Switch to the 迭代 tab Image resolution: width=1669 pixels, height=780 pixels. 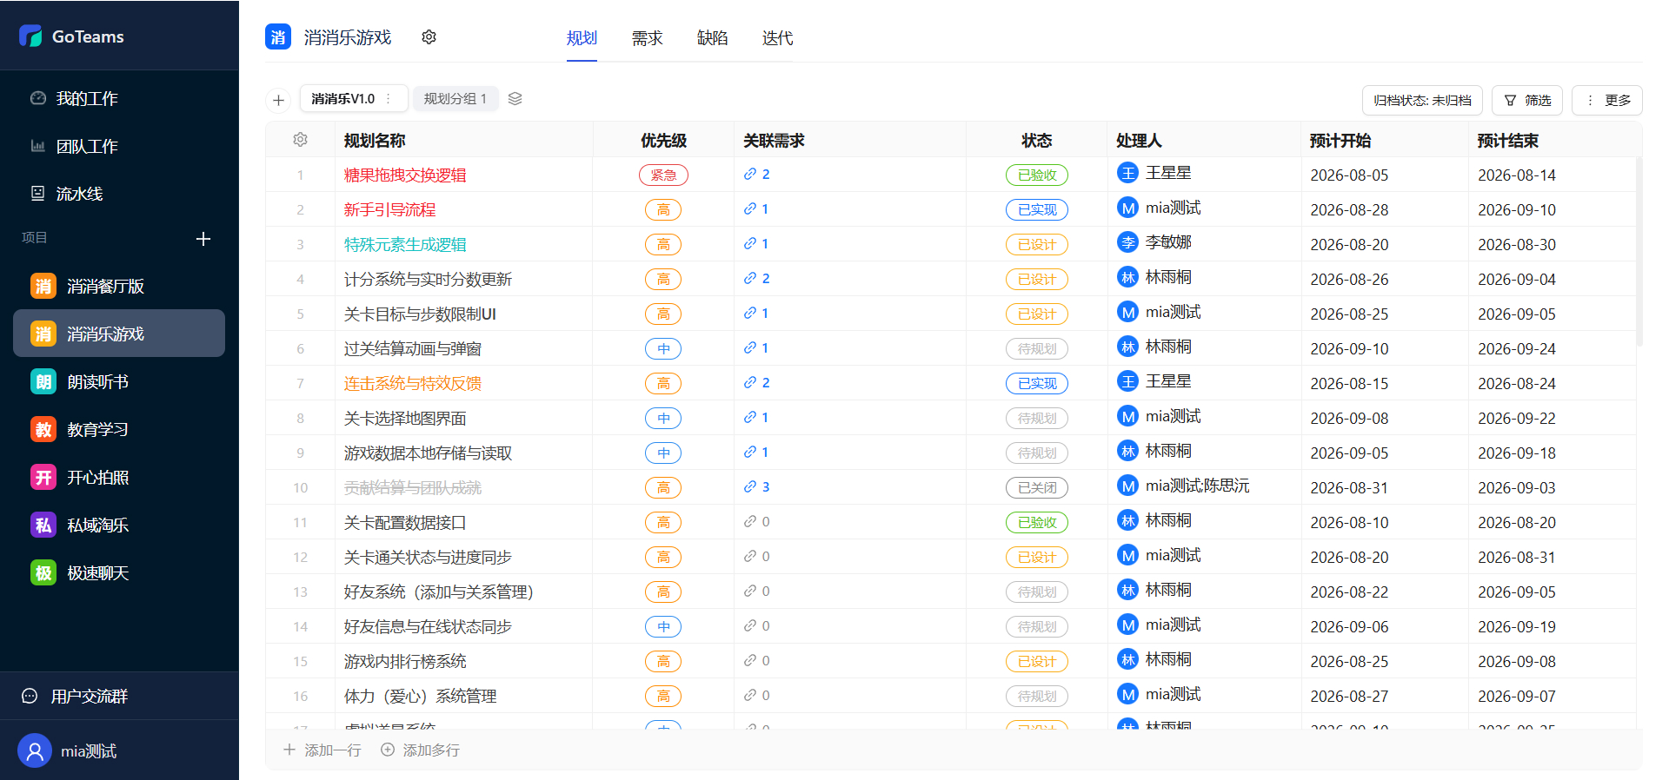(x=777, y=38)
